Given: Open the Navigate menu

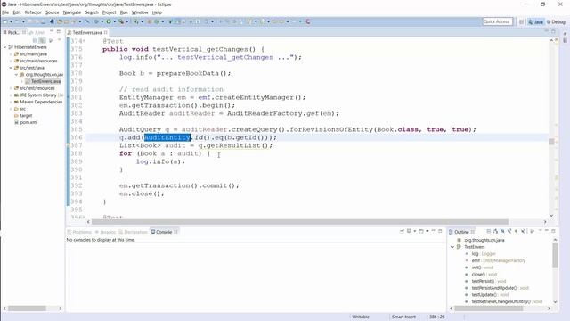Looking at the screenshot, I should pyautogui.click(x=72, y=12).
